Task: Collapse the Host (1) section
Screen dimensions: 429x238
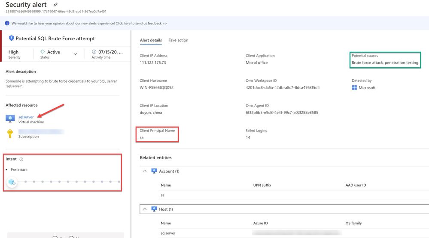Action: coord(144,209)
